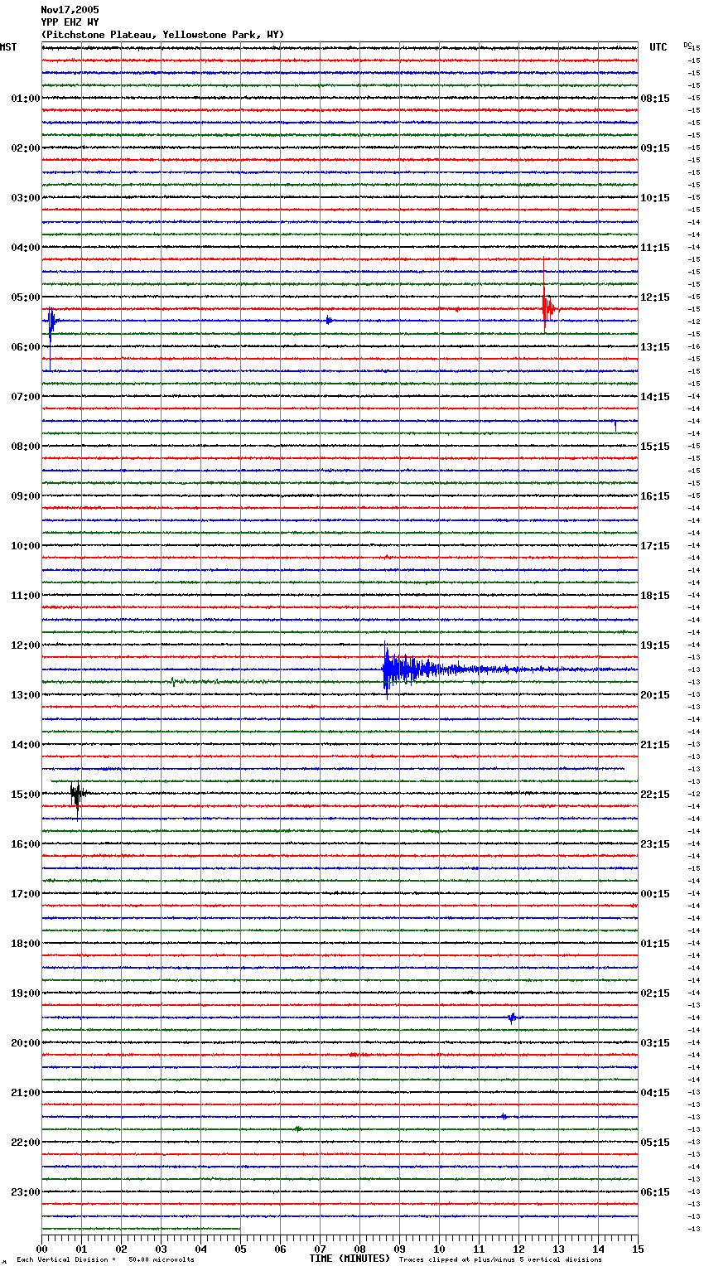
Task: Select the 13:00 MST time label
Action: 26,695
